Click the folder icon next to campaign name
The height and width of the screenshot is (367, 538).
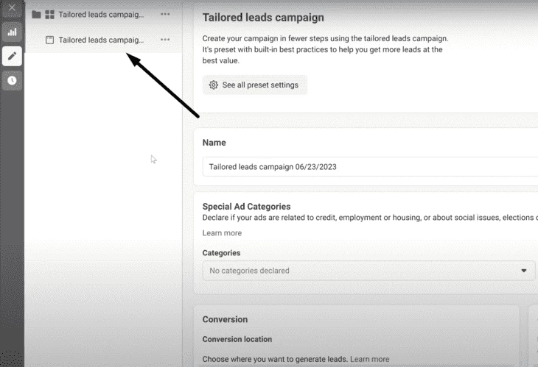(x=36, y=15)
